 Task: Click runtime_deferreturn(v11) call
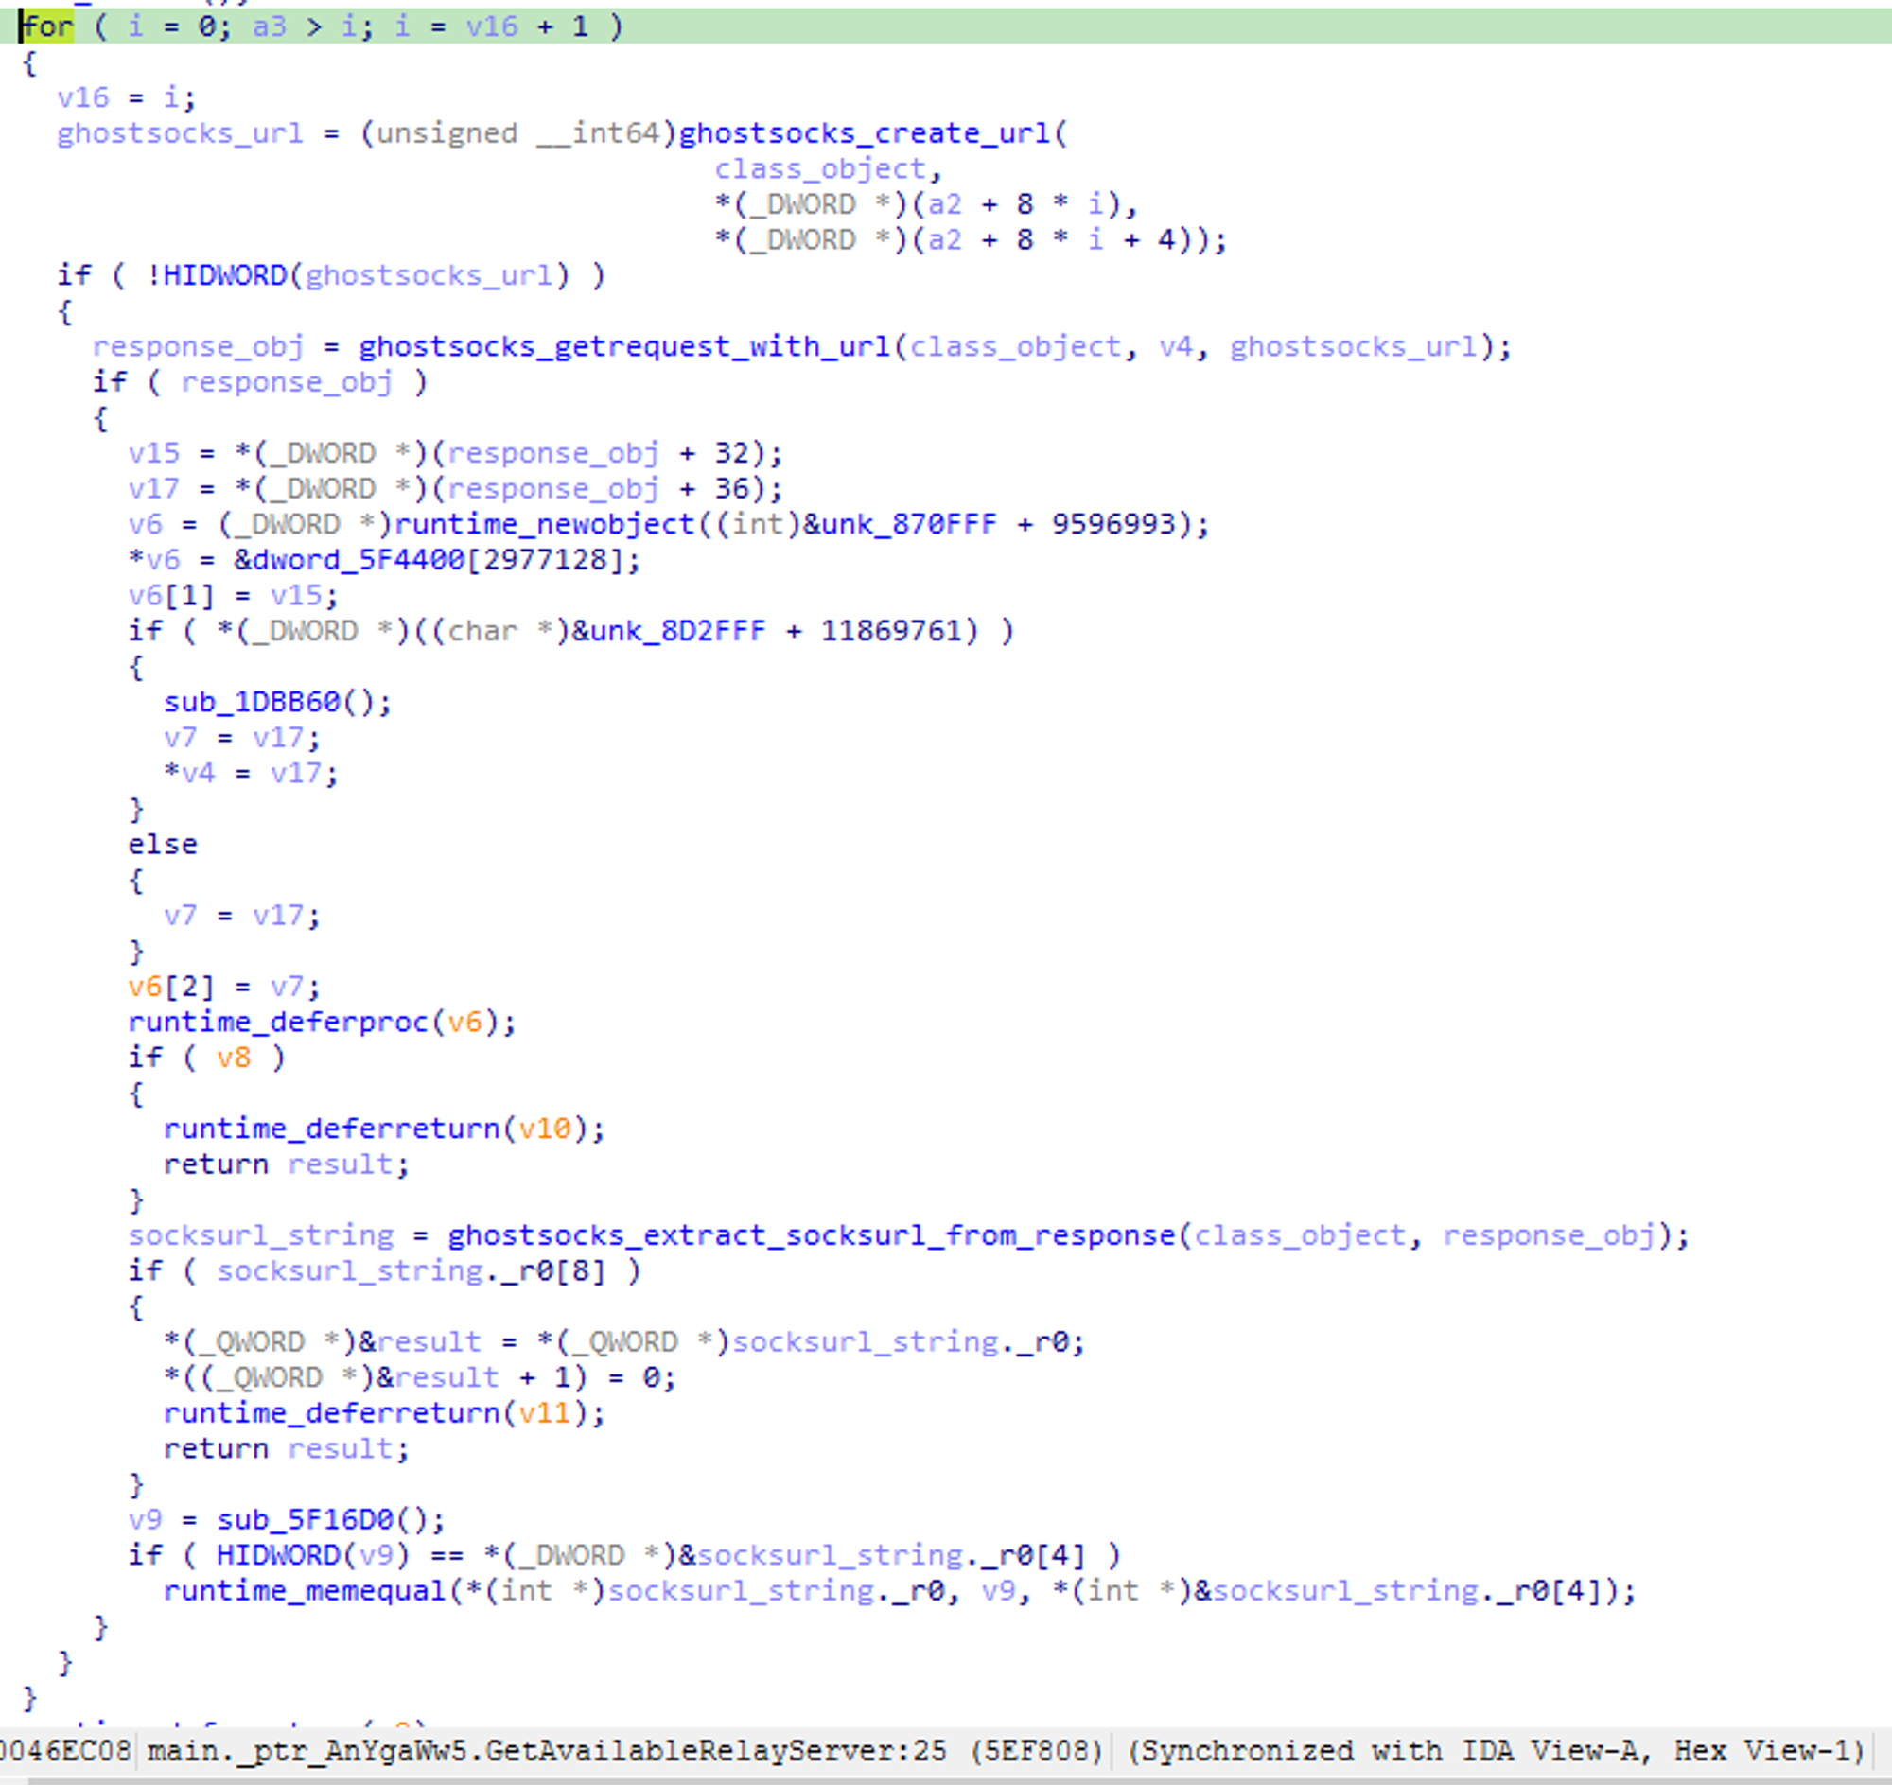coord(384,1413)
